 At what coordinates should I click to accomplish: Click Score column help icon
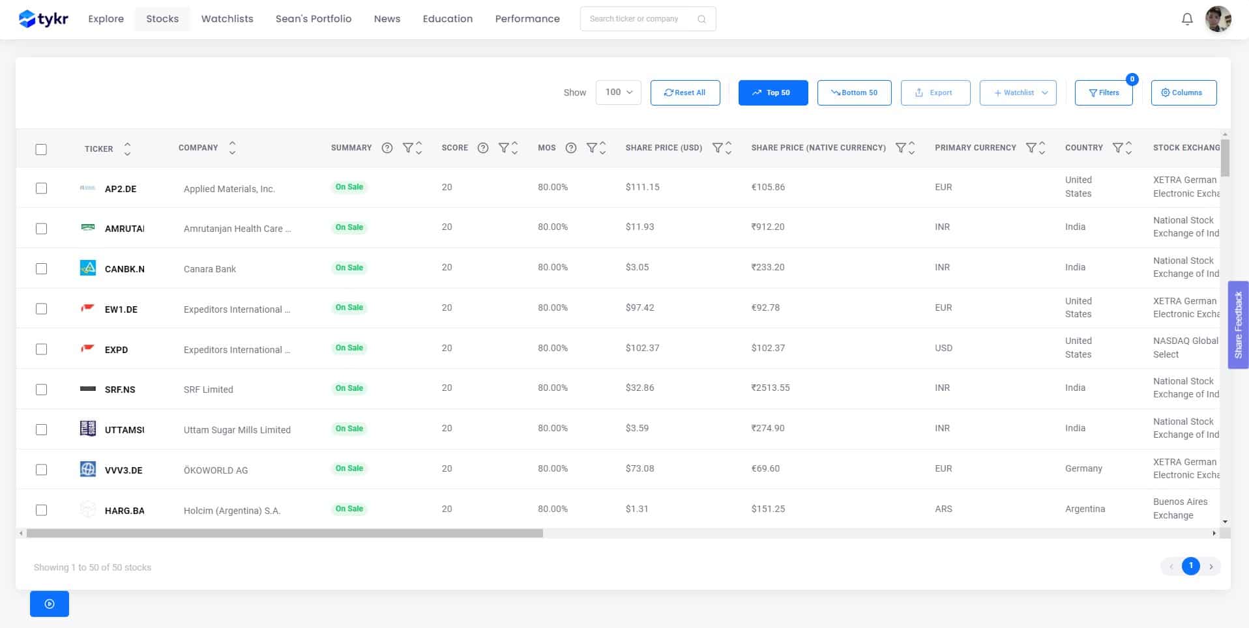coord(483,148)
